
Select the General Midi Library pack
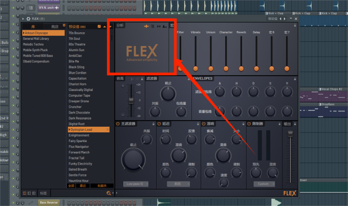tap(36, 38)
